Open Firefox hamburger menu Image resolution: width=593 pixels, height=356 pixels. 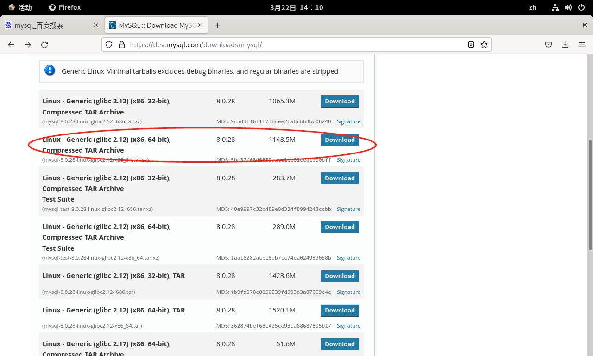tap(582, 44)
